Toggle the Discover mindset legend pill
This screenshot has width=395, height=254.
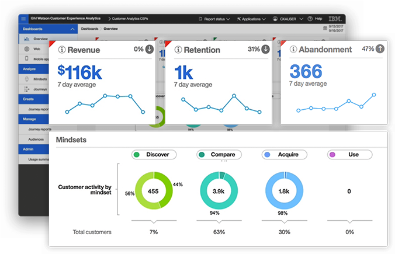154,155
